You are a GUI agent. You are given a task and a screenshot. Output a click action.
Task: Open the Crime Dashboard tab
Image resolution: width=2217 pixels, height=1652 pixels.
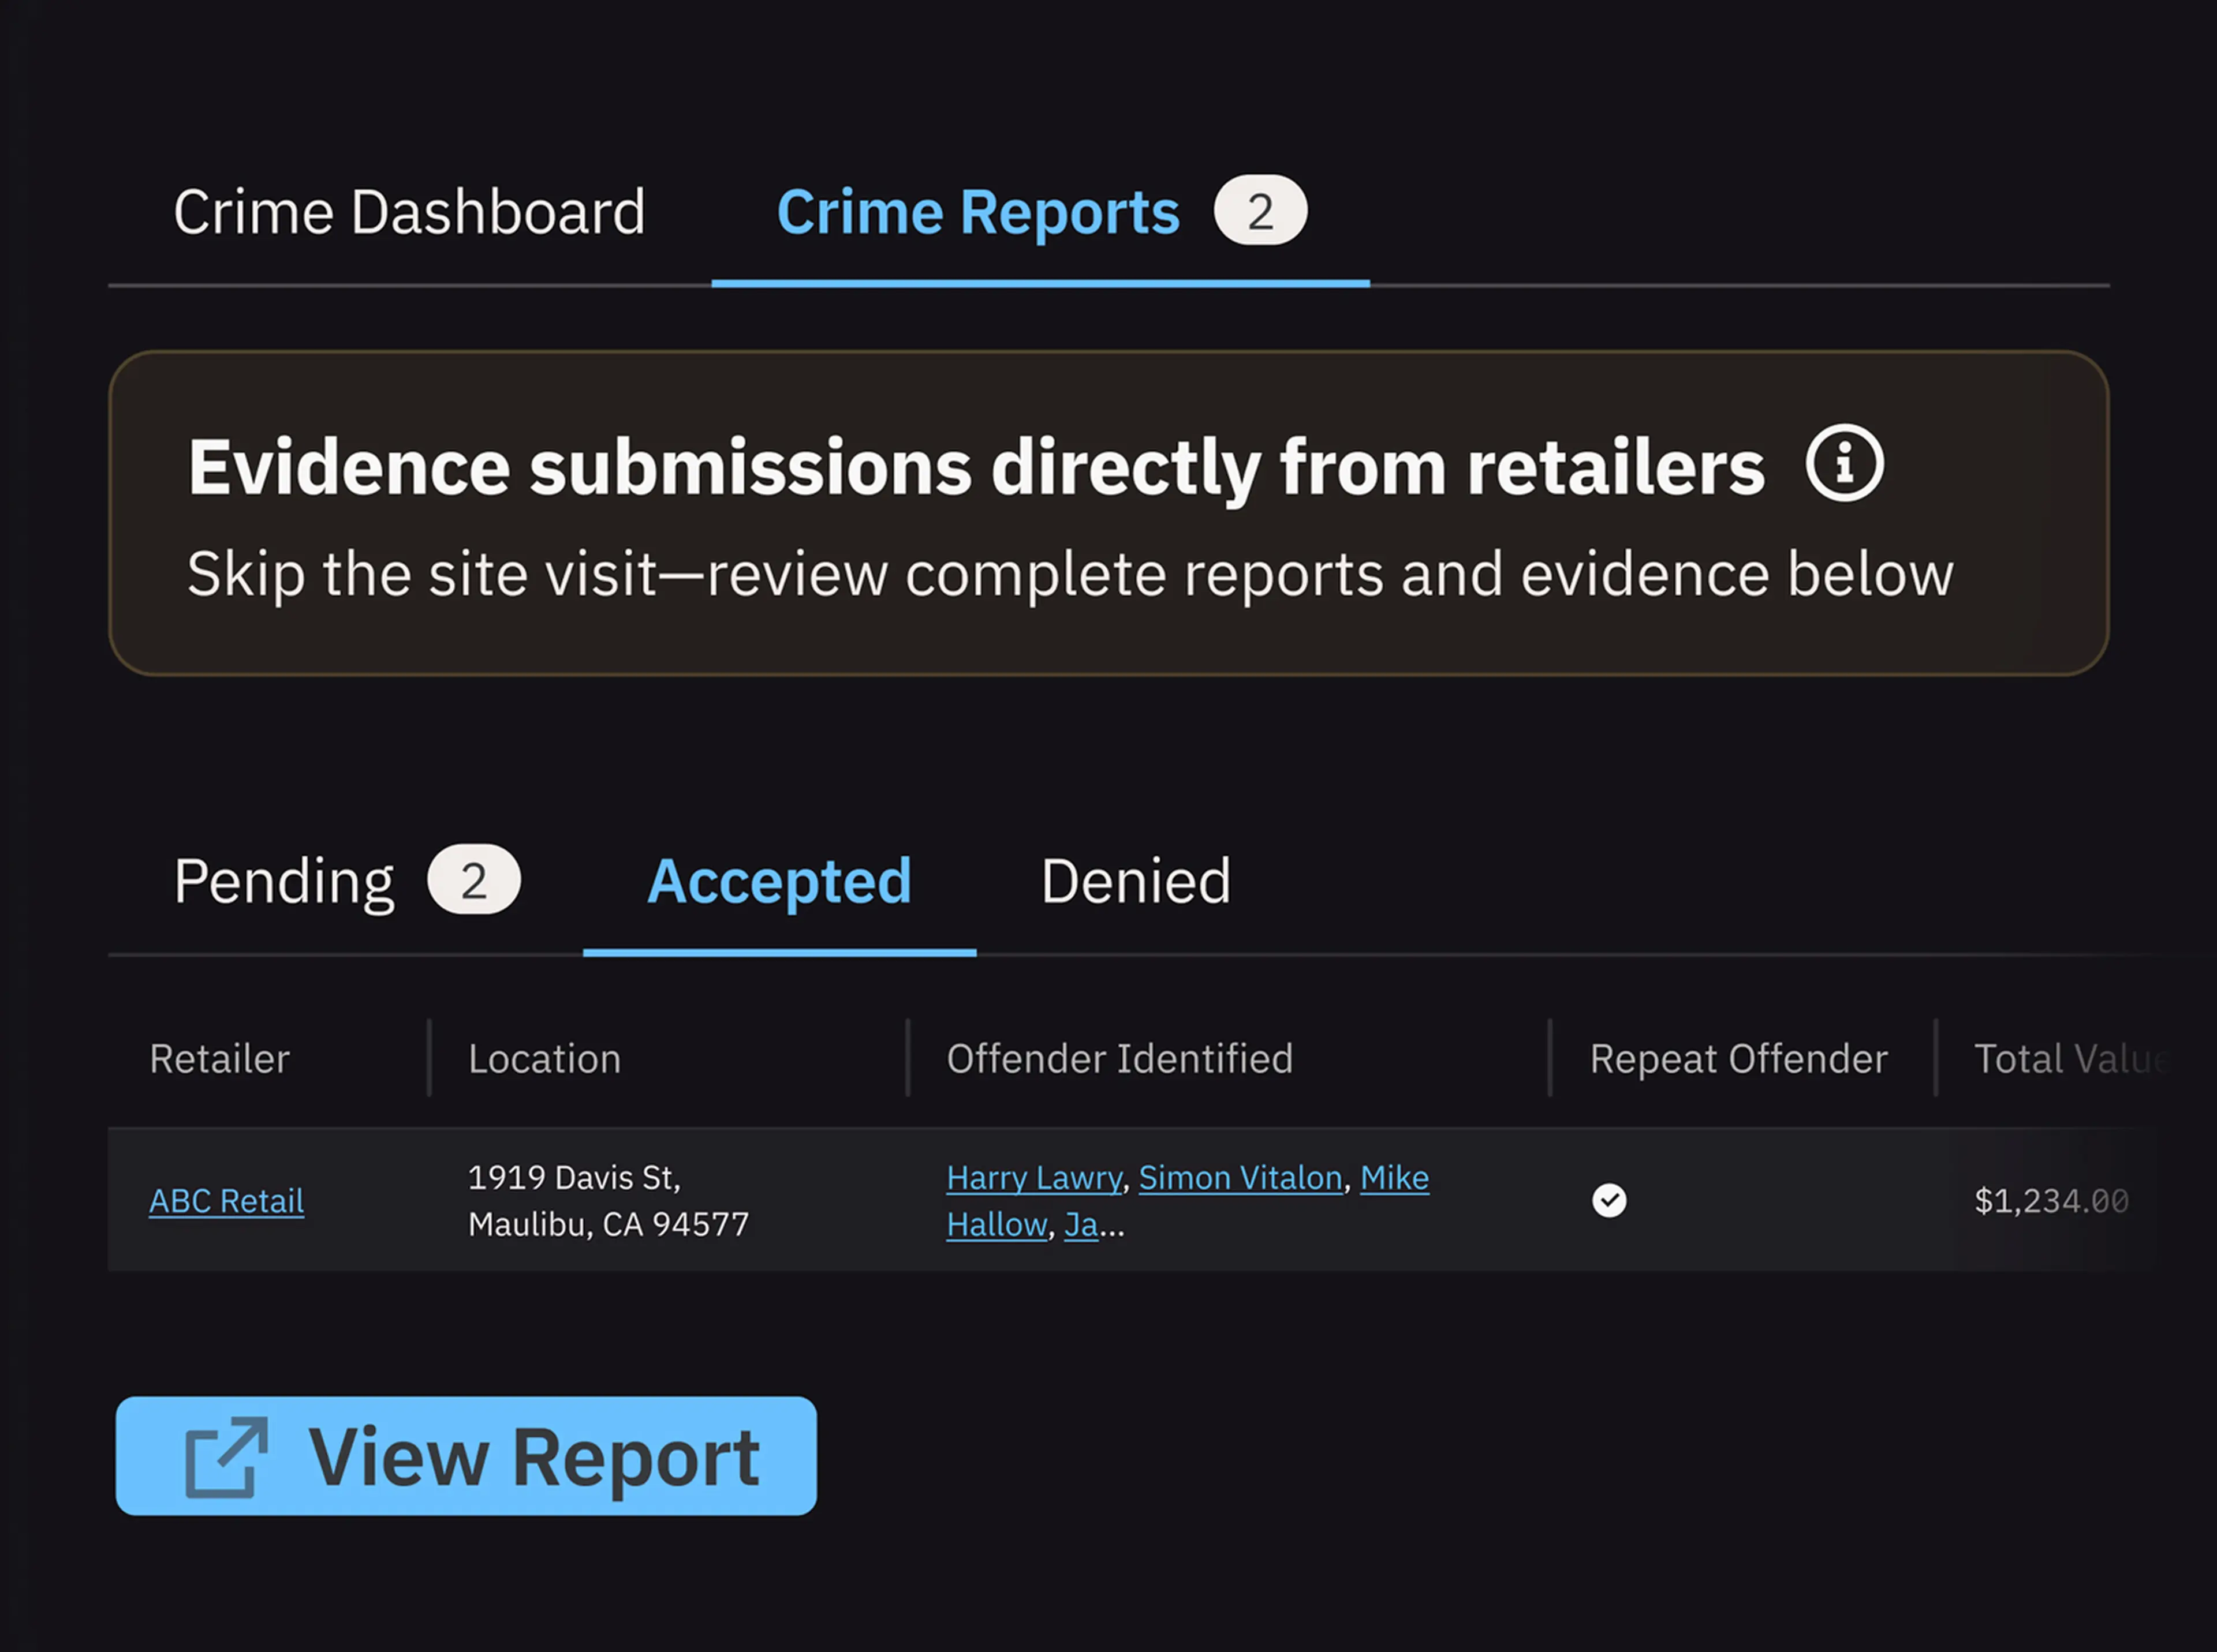point(409,212)
